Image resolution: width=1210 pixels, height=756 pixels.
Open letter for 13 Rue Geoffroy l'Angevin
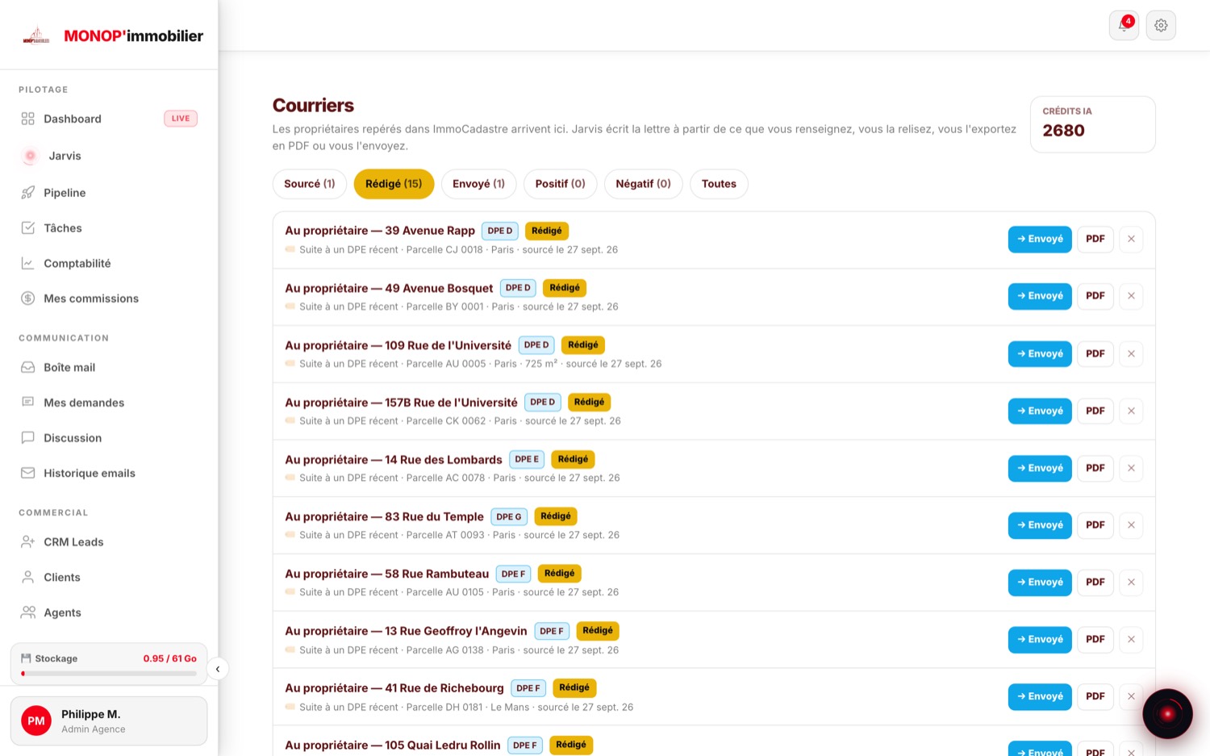coord(406,631)
